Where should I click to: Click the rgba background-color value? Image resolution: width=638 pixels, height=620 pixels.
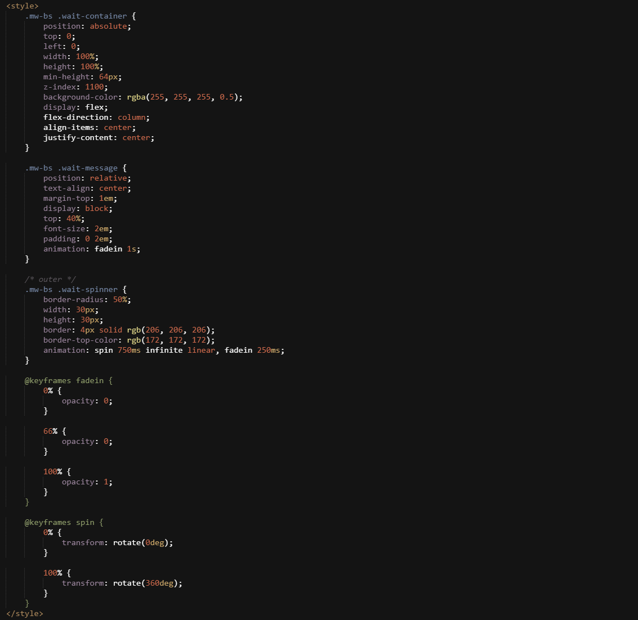[184, 97]
